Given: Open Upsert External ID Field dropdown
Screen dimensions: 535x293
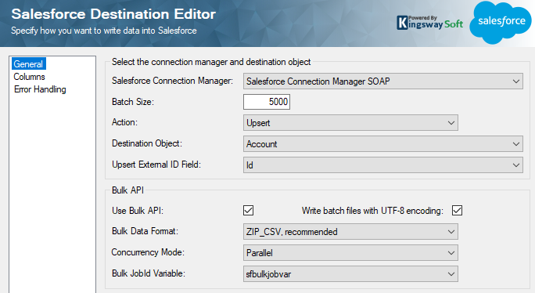Looking at the screenshot, I should click(x=382, y=165).
